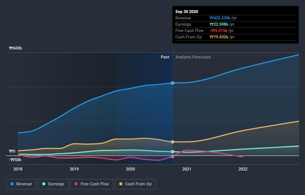Screen dimensions: 305x195
Task: Click the Free Cash Flow tooltip label
Action: (189, 31)
